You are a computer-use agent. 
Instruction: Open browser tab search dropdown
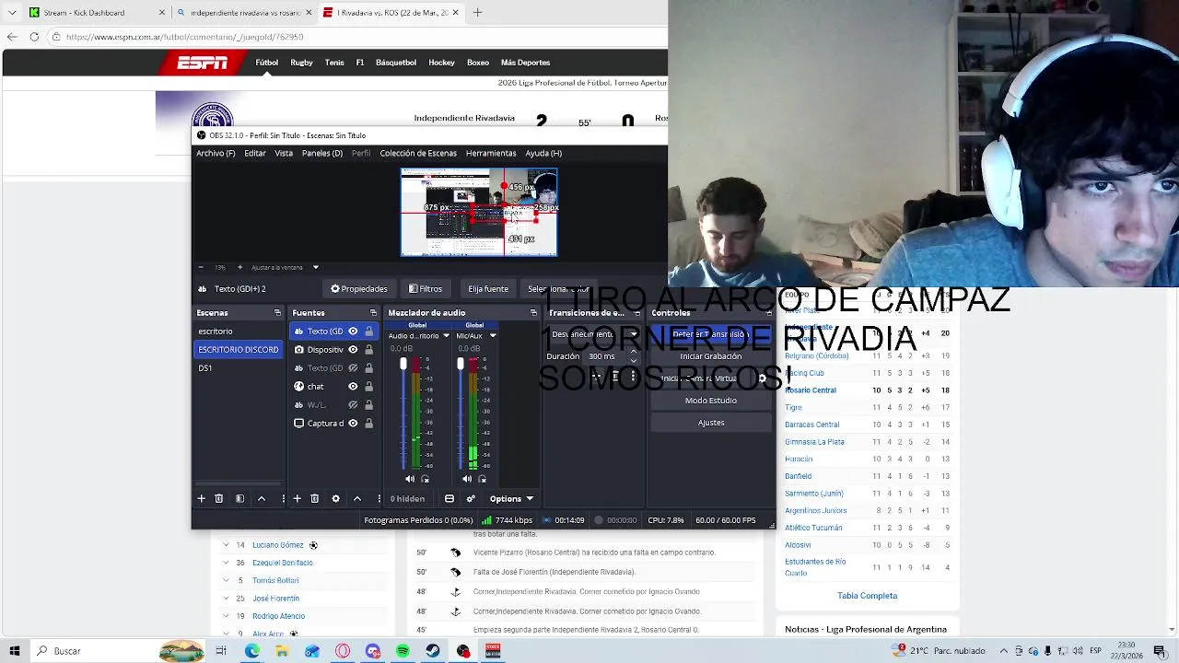tap(12, 13)
